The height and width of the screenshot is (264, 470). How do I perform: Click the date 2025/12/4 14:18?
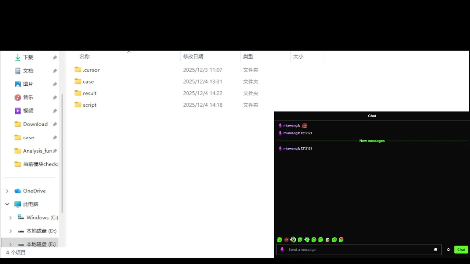[x=203, y=105]
